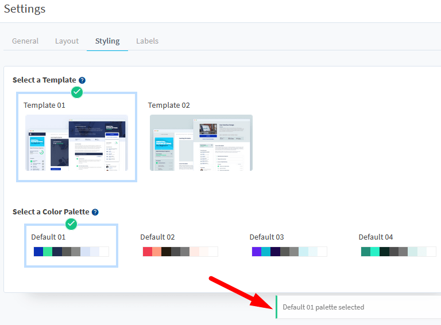Click the 'Select a Template' heading text

pyautogui.click(x=44, y=80)
